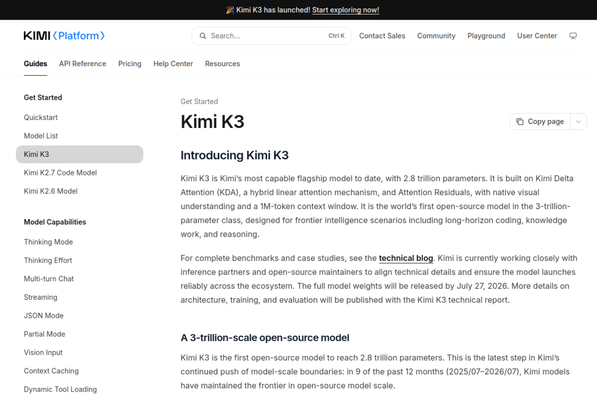Open the Pricing tab
This screenshot has height=408, width=597.
130,64
